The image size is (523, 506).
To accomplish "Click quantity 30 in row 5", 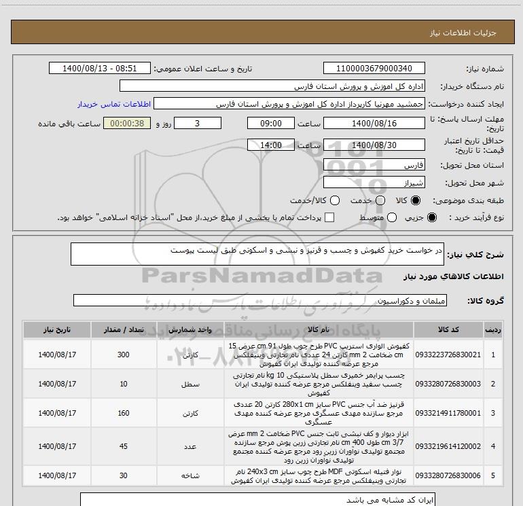I will 124,475.
